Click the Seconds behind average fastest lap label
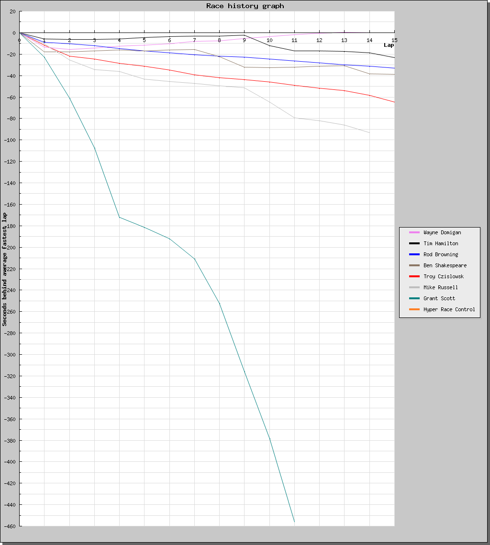 (4, 269)
